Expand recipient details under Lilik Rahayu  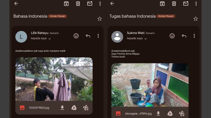(x=49, y=39)
